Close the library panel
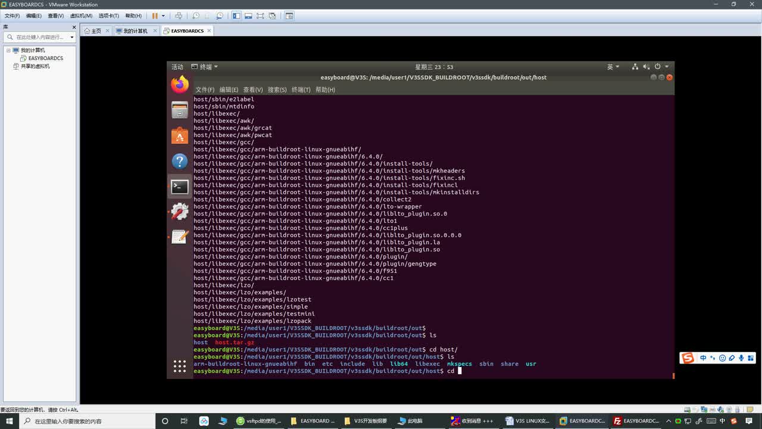762x429 pixels. click(x=74, y=27)
